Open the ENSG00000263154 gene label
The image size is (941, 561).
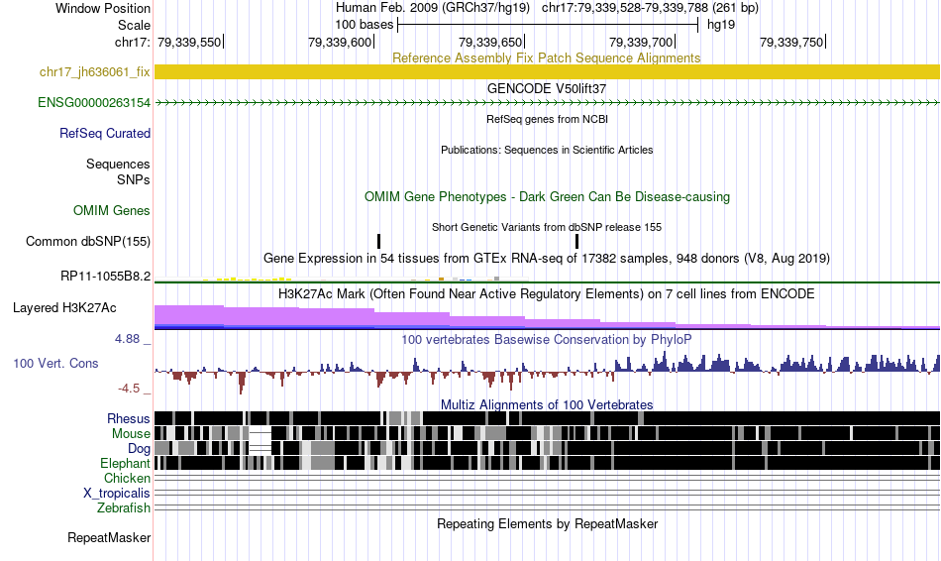94,103
